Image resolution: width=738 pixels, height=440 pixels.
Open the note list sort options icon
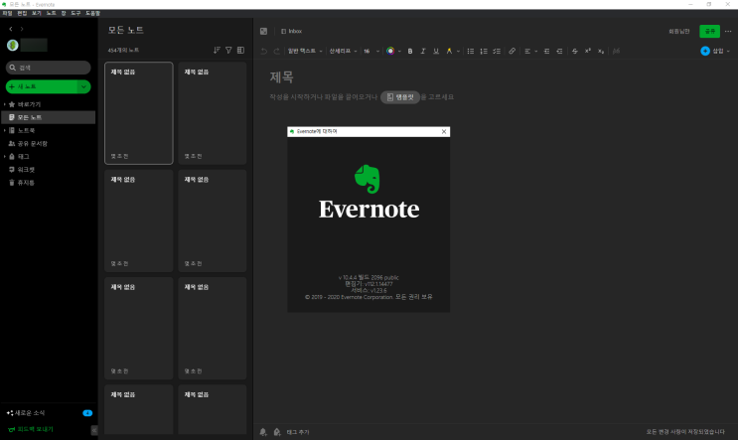[x=217, y=50]
